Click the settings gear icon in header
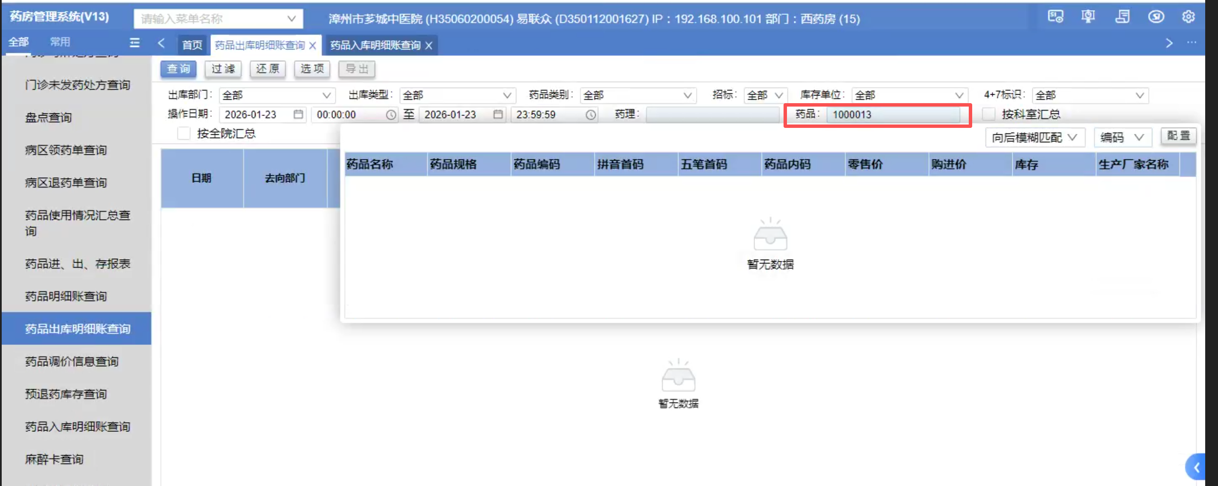1218x486 pixels. [1188, 17]
